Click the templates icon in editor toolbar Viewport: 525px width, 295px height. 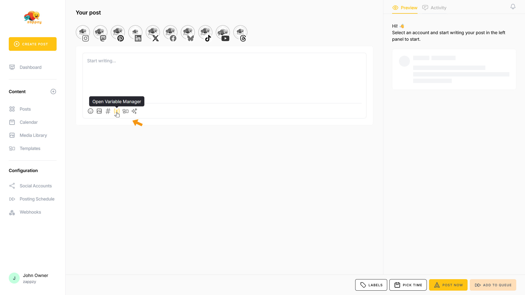pos(126,111)
